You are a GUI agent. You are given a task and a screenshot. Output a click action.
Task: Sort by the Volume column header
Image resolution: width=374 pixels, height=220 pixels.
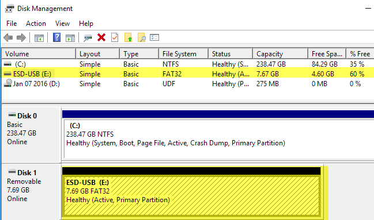coord(39,54)
